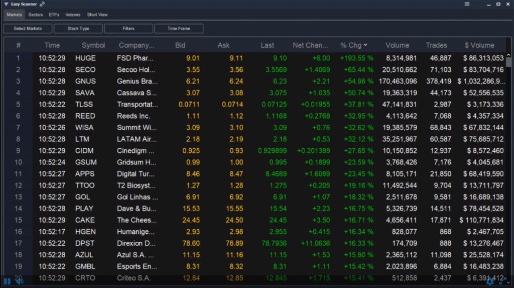Select the GNUS symbol
The image size is (514, 288).
85,81
